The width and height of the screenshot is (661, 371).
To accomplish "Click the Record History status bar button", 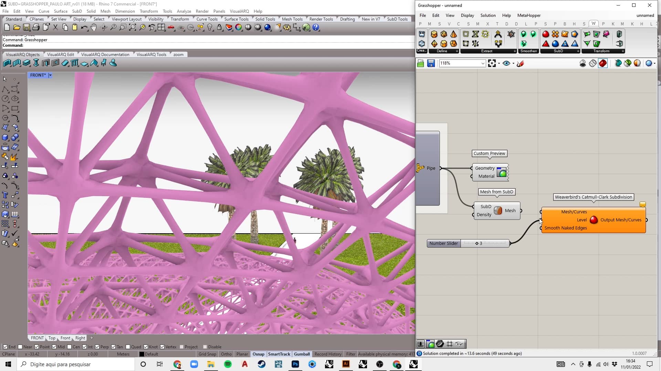I will 328,354.
